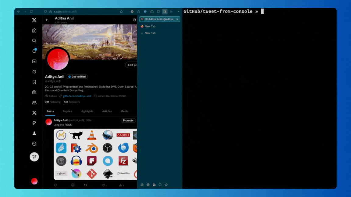The width and height of the screenshot is (351, 197).
Task: Toggle the sidebar panel button in toolbar
Action: pyautogui.click(x=165, y=12)
